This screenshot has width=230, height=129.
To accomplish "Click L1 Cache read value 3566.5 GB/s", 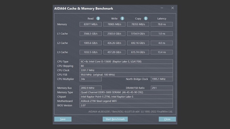I will [x=90, y=34].
